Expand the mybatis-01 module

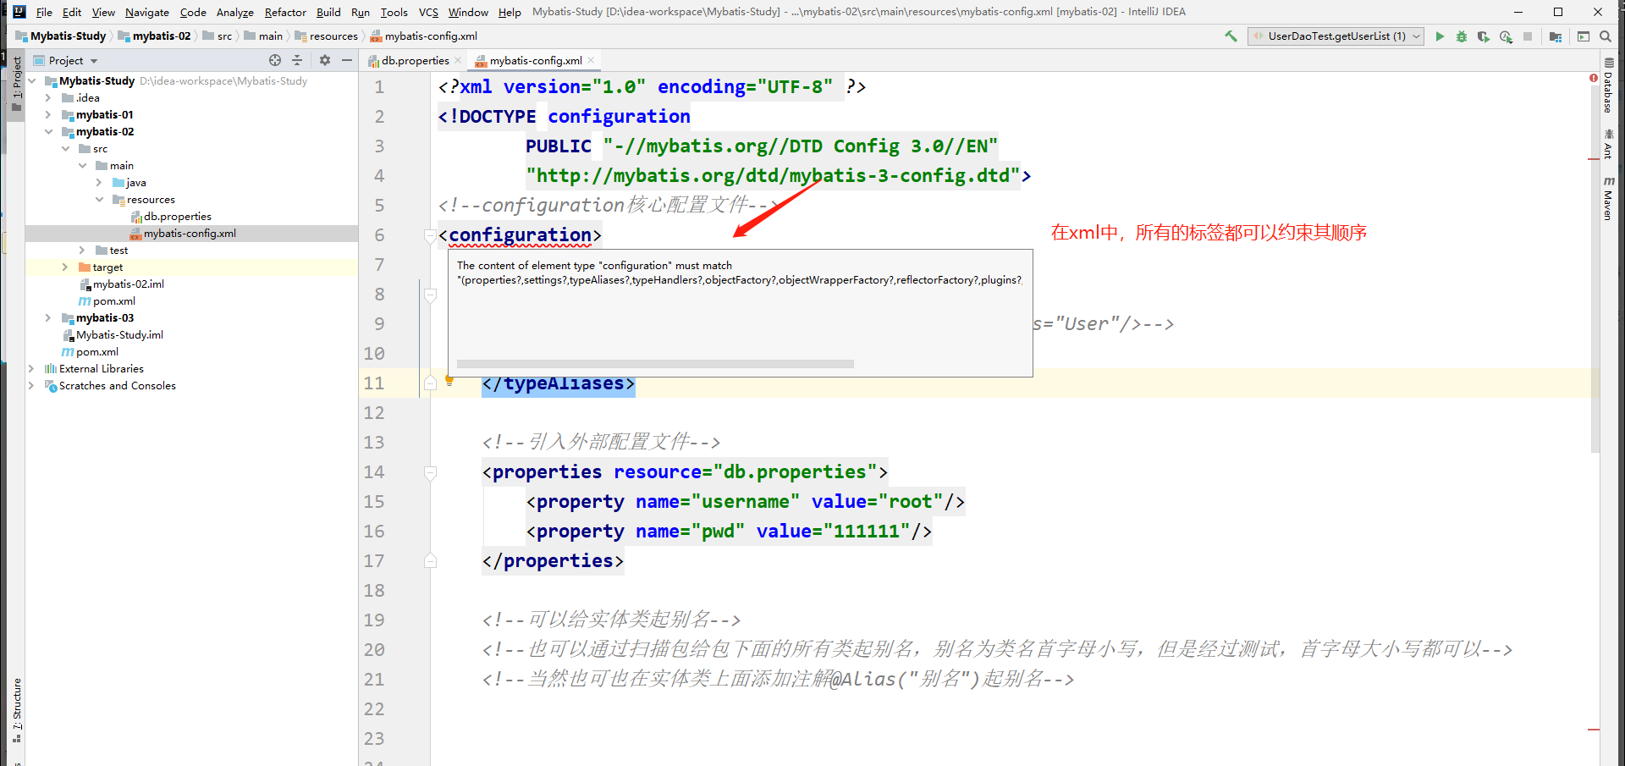tap(48, 115)
